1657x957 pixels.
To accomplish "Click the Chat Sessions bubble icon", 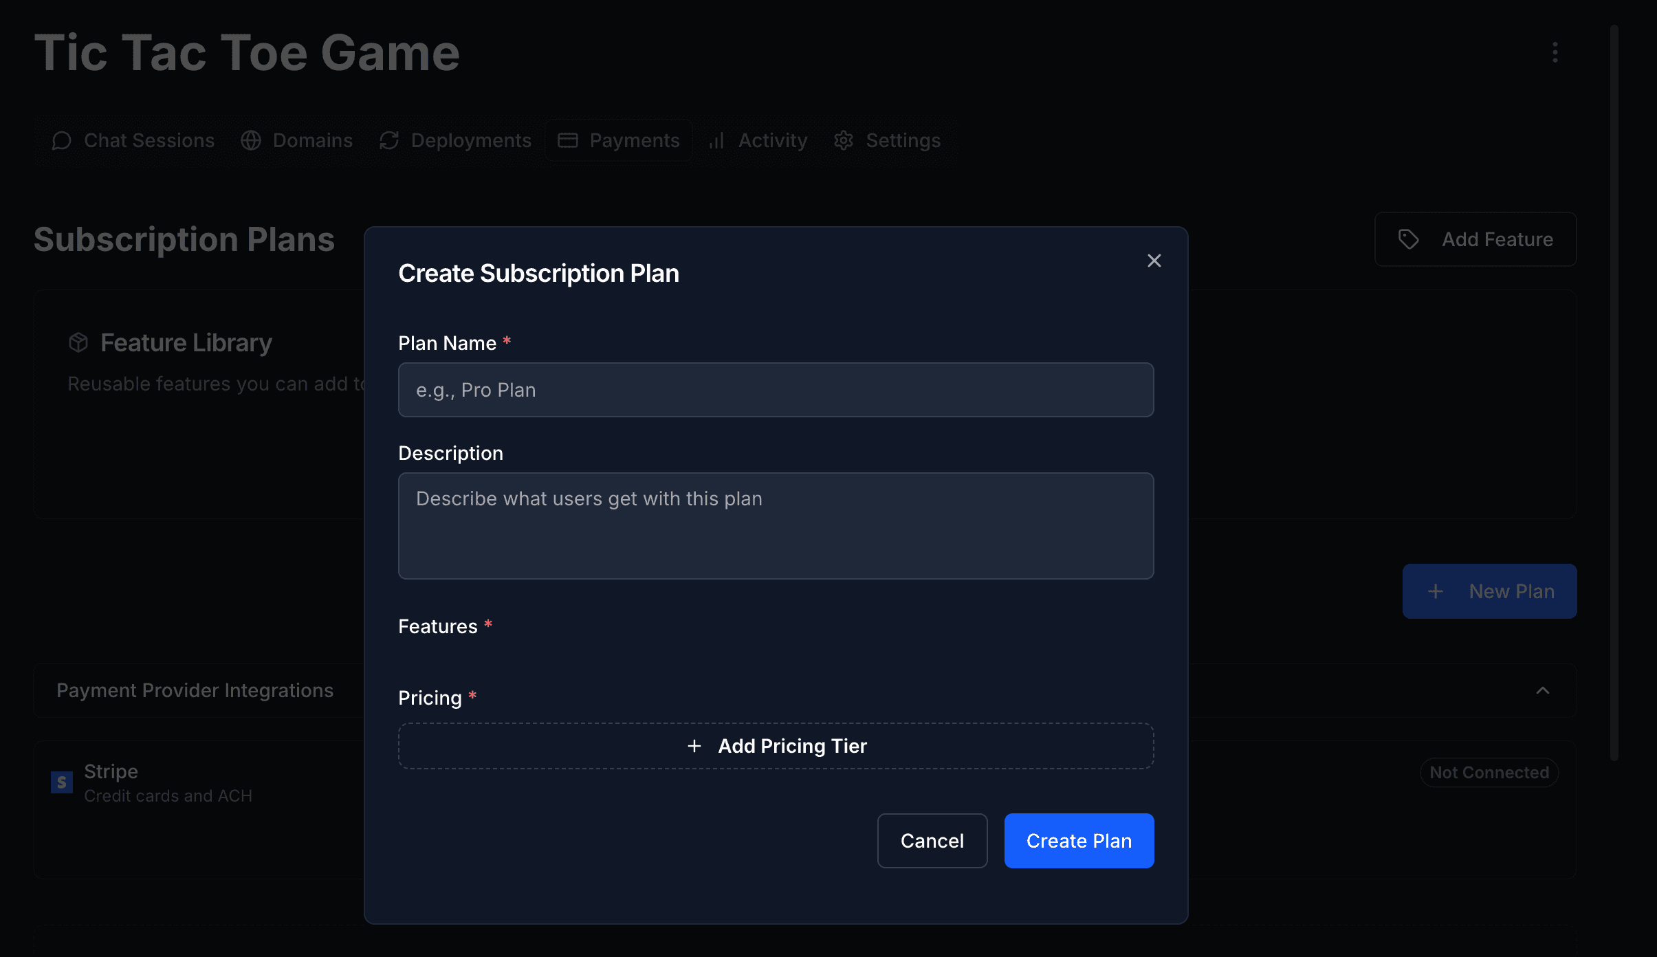I will [62, 141].
